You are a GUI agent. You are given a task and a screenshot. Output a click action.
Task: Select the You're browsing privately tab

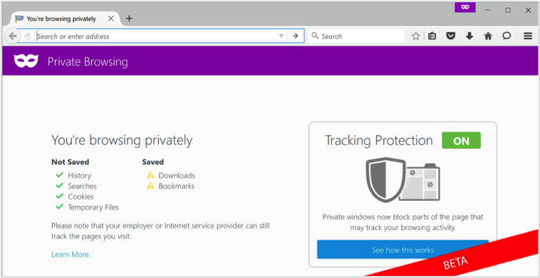62,19
